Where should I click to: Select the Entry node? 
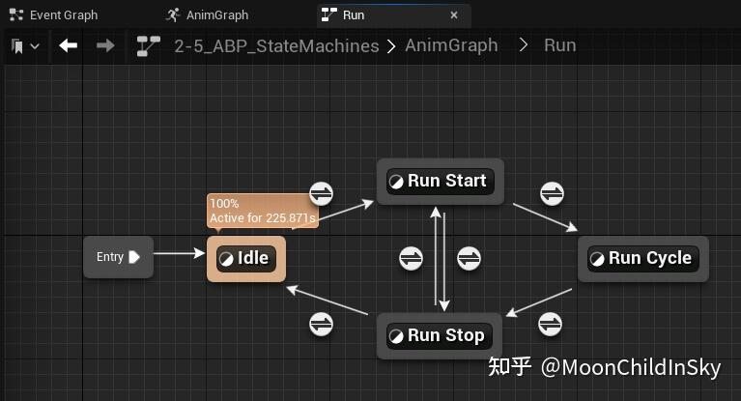point(118,257)
